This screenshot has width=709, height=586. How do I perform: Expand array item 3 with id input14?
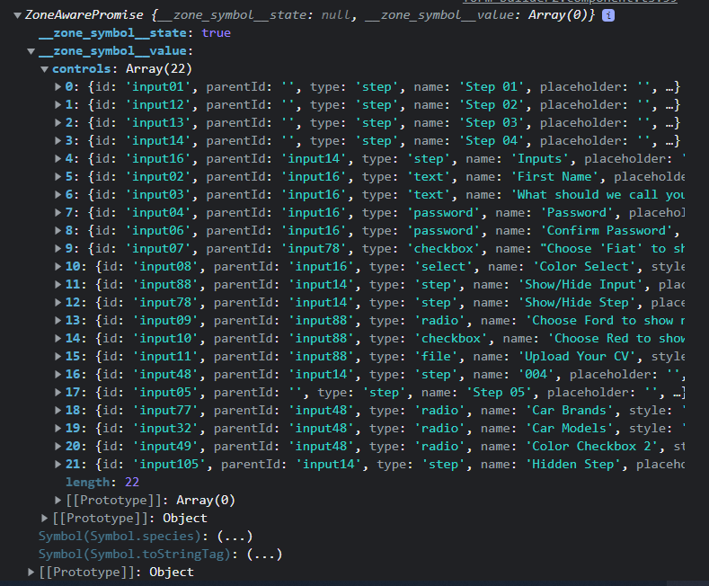point(58,140)
